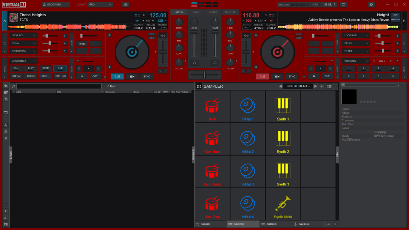
Task: Open deck B DELAY effect dropdown
Action: [356, 43]
